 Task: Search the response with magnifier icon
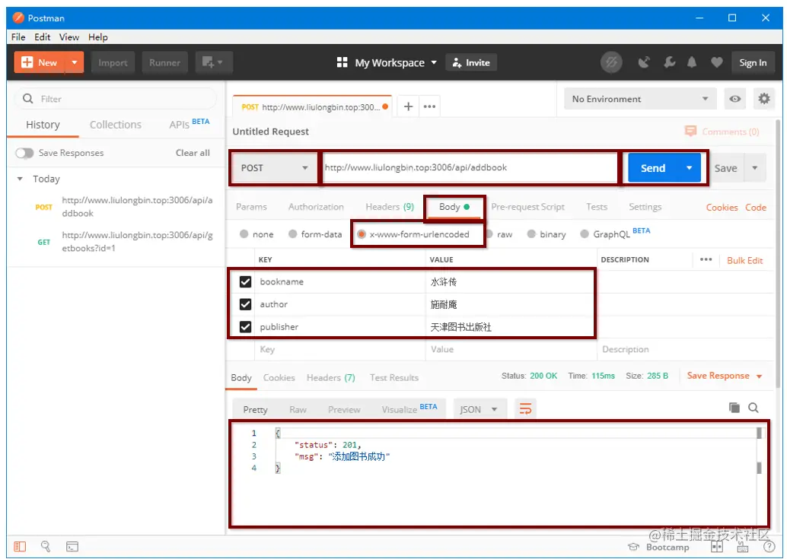[x=754, y=408]
